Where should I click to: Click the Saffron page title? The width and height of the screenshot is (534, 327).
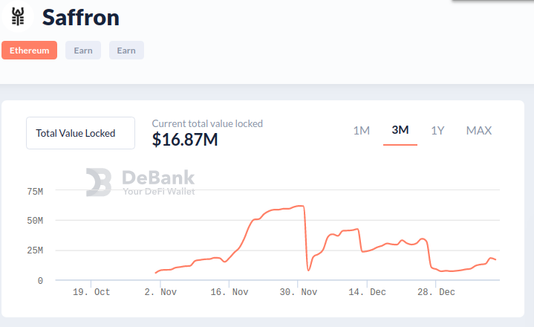pos(80,17)
